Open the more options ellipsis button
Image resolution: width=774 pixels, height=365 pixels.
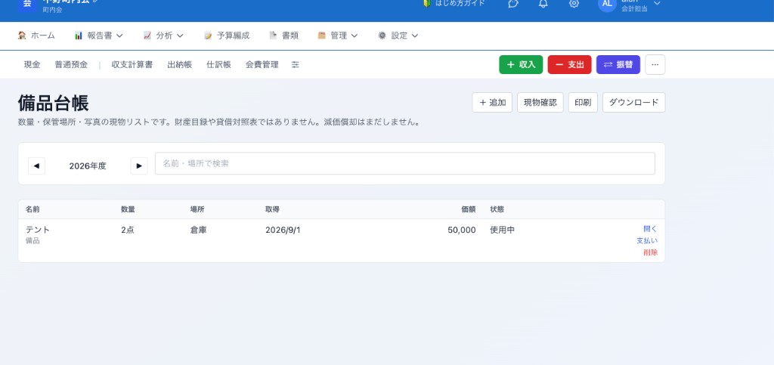655,65
